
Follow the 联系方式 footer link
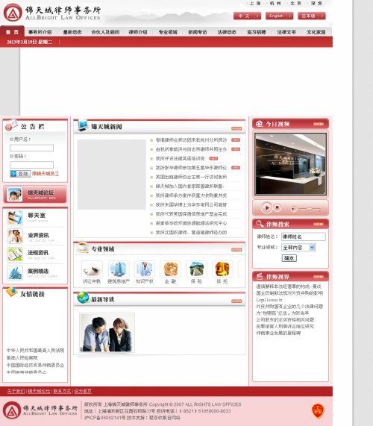coord(62,391)
